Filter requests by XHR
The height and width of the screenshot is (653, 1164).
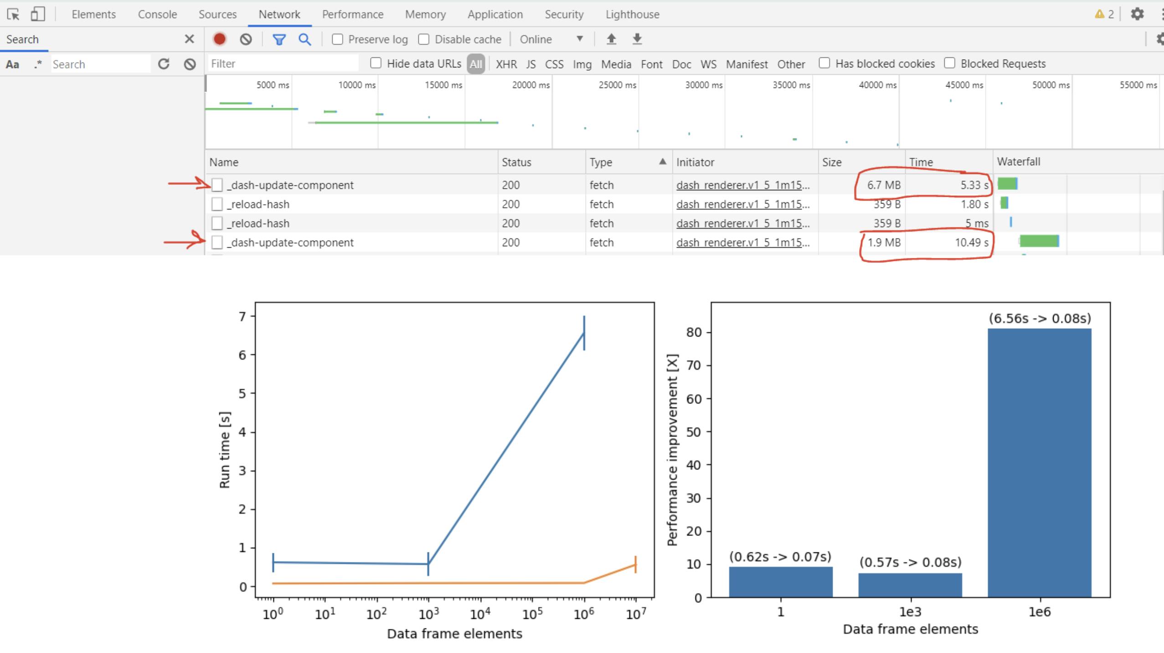click(506, 64)
